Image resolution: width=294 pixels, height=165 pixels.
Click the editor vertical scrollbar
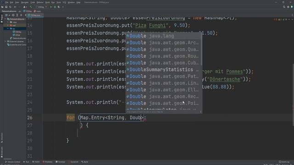click(x=293, y=94)
